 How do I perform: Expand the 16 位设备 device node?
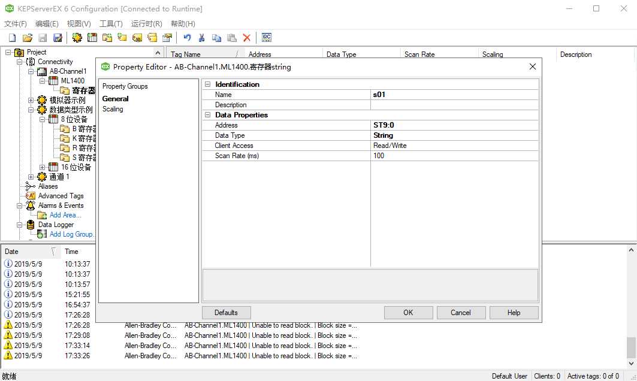[42, 167]
